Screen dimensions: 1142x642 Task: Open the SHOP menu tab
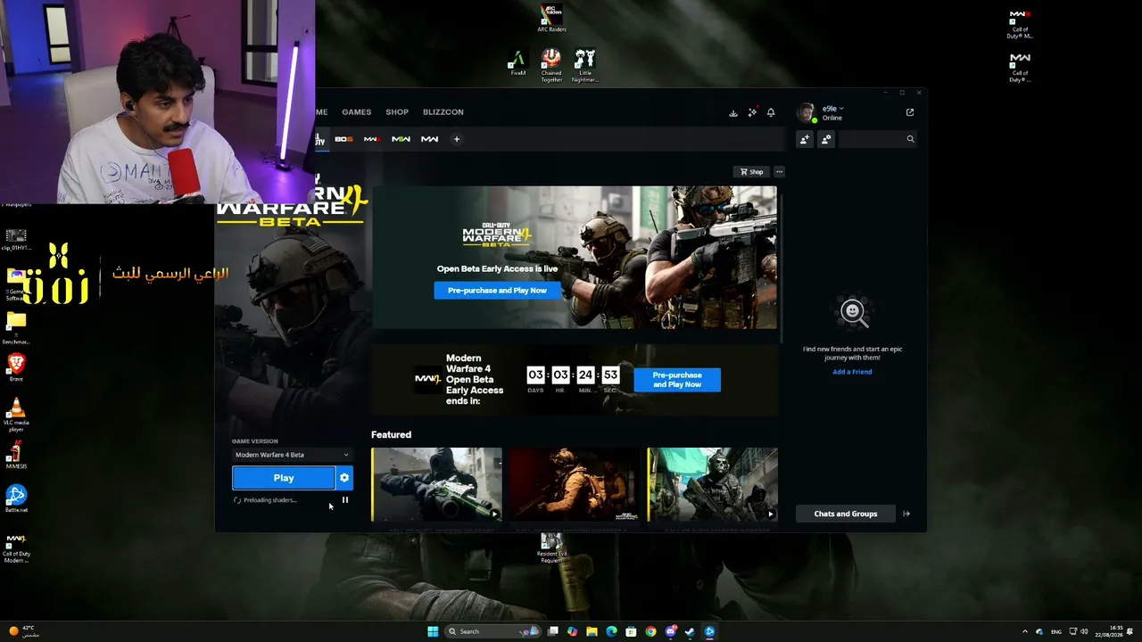tap(397, 112)
